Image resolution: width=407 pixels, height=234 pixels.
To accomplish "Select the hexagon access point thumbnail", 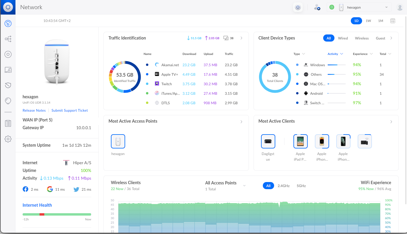I will 118,141.
